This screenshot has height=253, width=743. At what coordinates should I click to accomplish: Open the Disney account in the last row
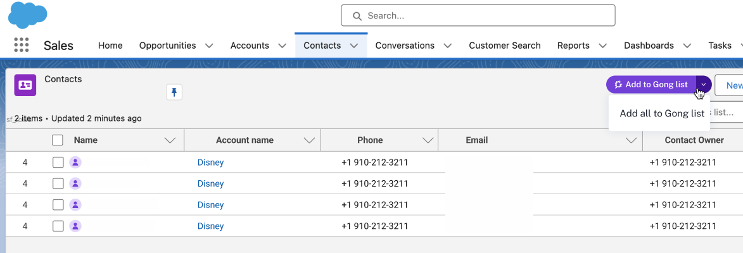[210, 226]
